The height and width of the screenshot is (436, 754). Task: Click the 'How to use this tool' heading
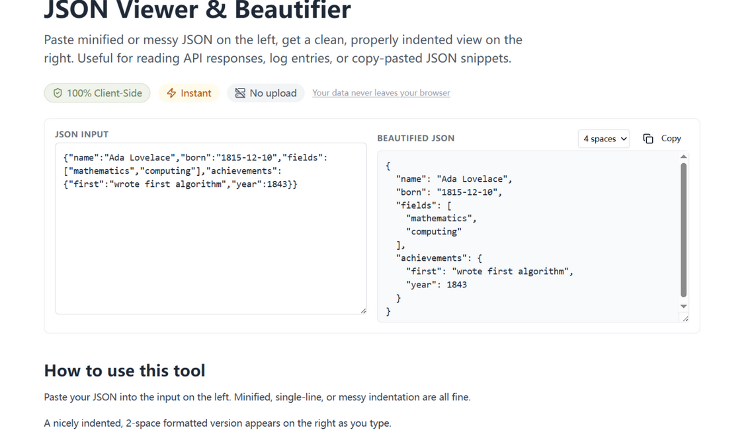[x=124, y=371]
